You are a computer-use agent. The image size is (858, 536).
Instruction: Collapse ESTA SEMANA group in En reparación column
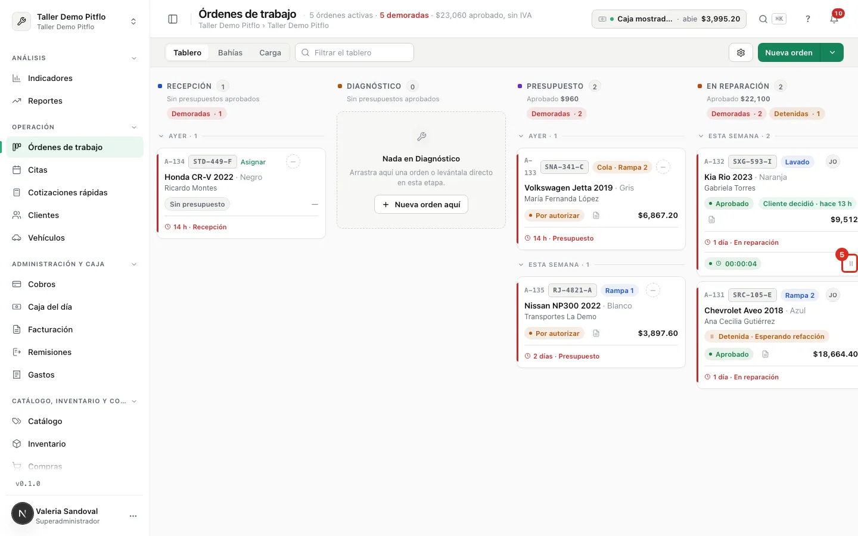click(701, 136)
